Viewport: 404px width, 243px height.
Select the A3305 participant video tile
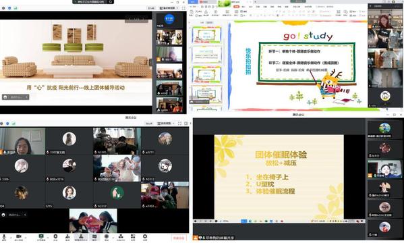click(x=117, y=141)
